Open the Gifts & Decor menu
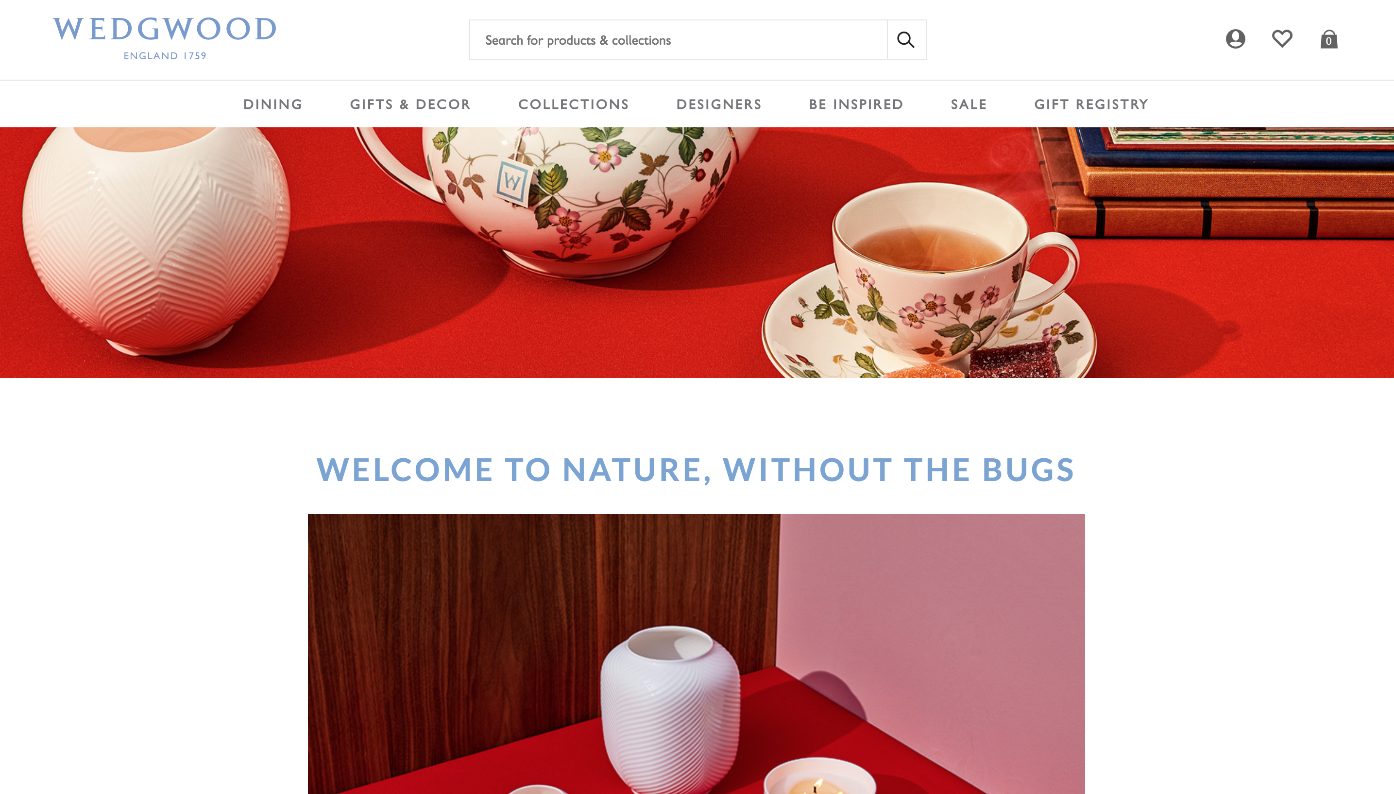 point(410,104)
